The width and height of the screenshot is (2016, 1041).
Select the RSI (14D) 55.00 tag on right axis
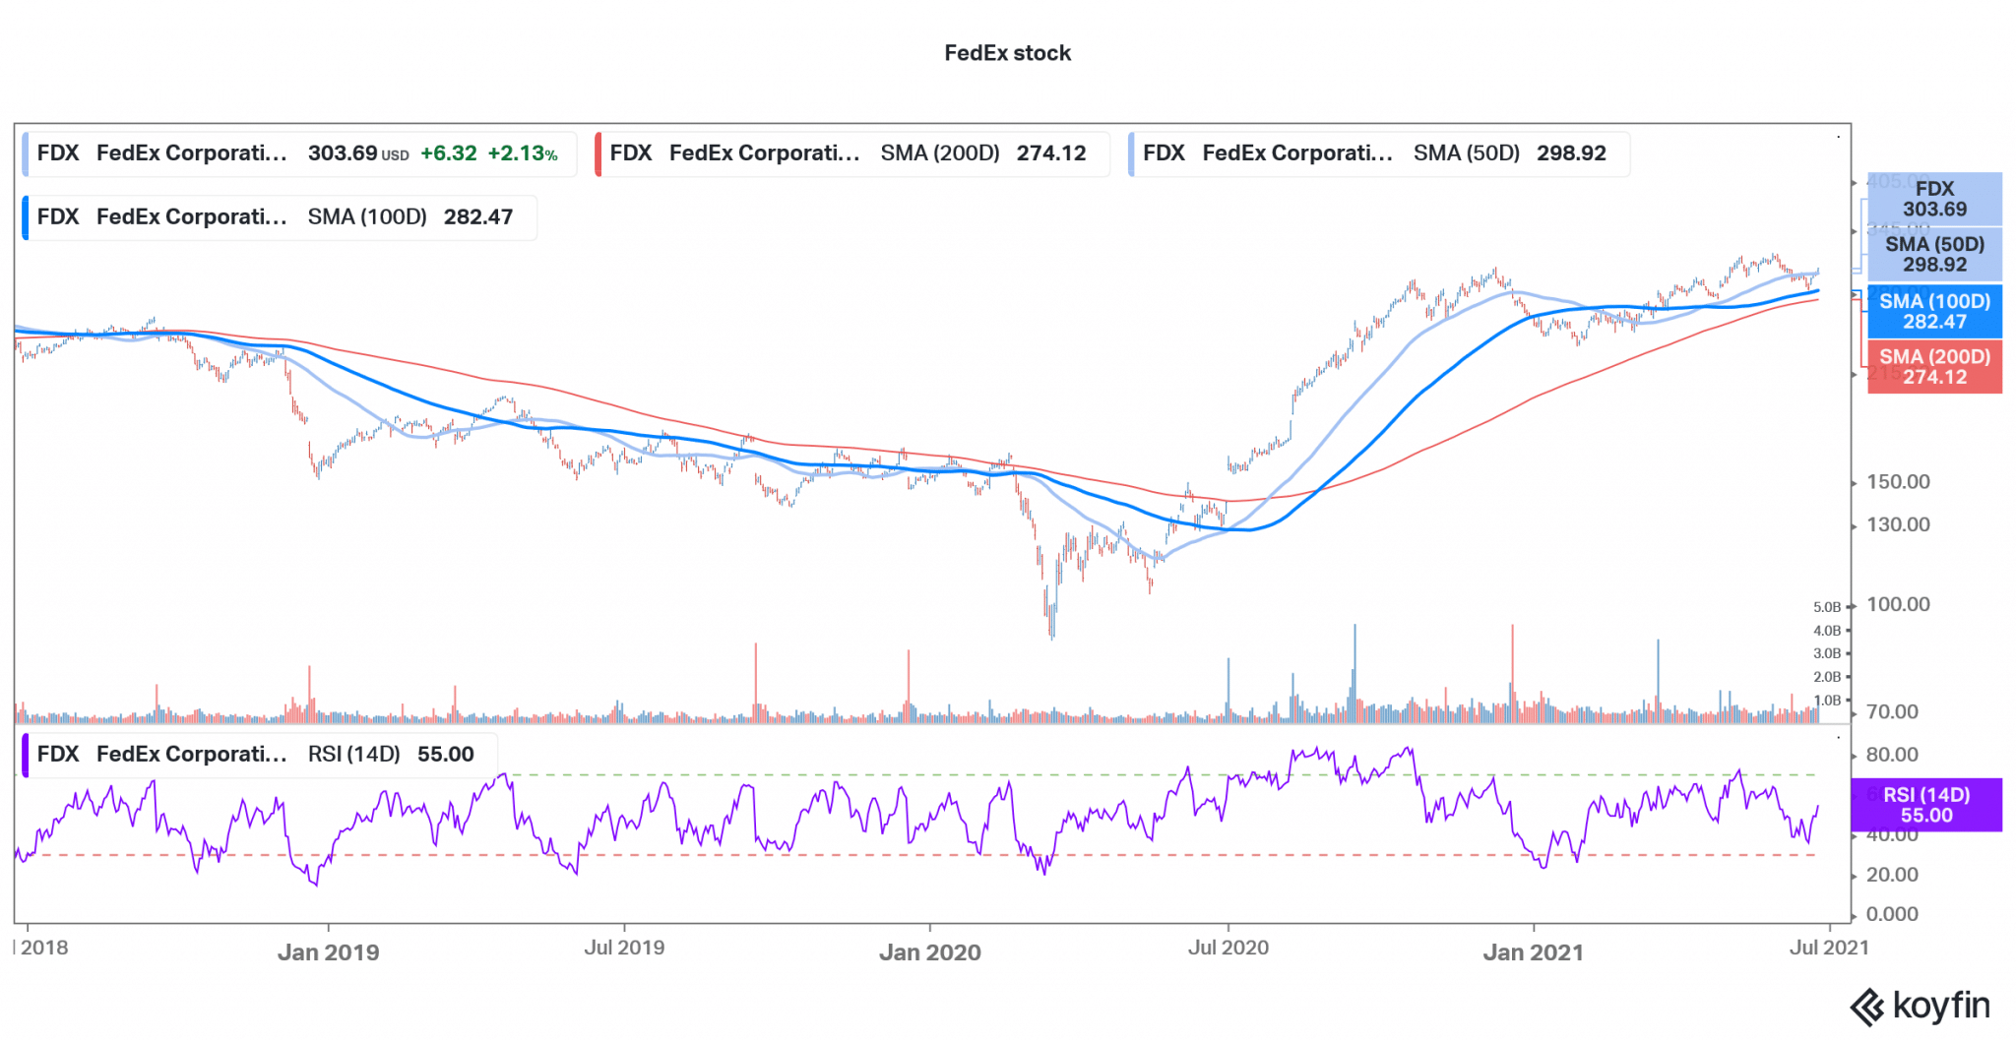pos(1926,805)
